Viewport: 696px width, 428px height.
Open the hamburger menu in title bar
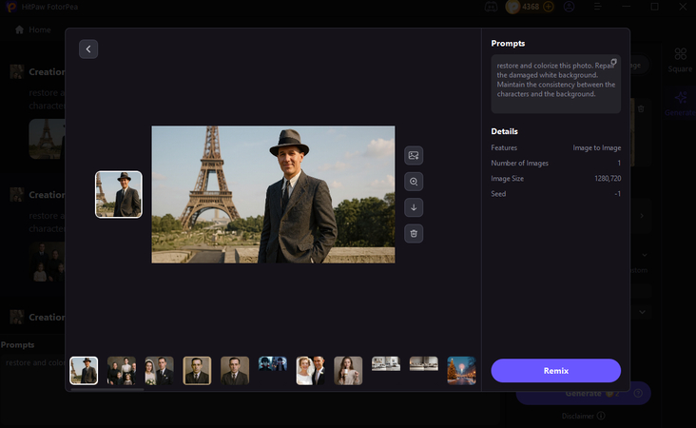(x=597, y=7)
